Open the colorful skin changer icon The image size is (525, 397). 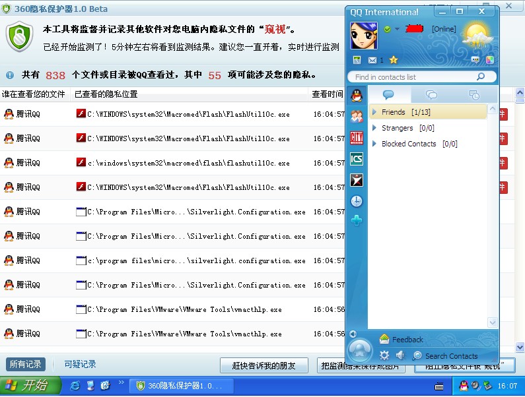pyautogui.click(x=490, y=60)
